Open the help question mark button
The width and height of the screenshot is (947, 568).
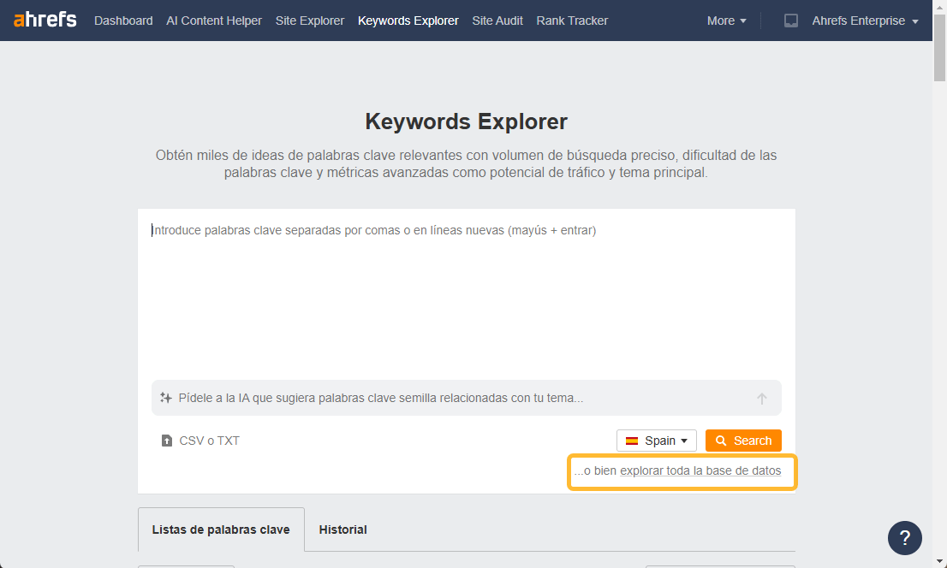click(905, 538)
